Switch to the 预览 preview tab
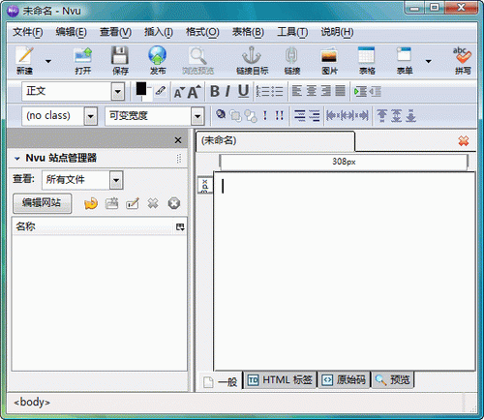 393,380
